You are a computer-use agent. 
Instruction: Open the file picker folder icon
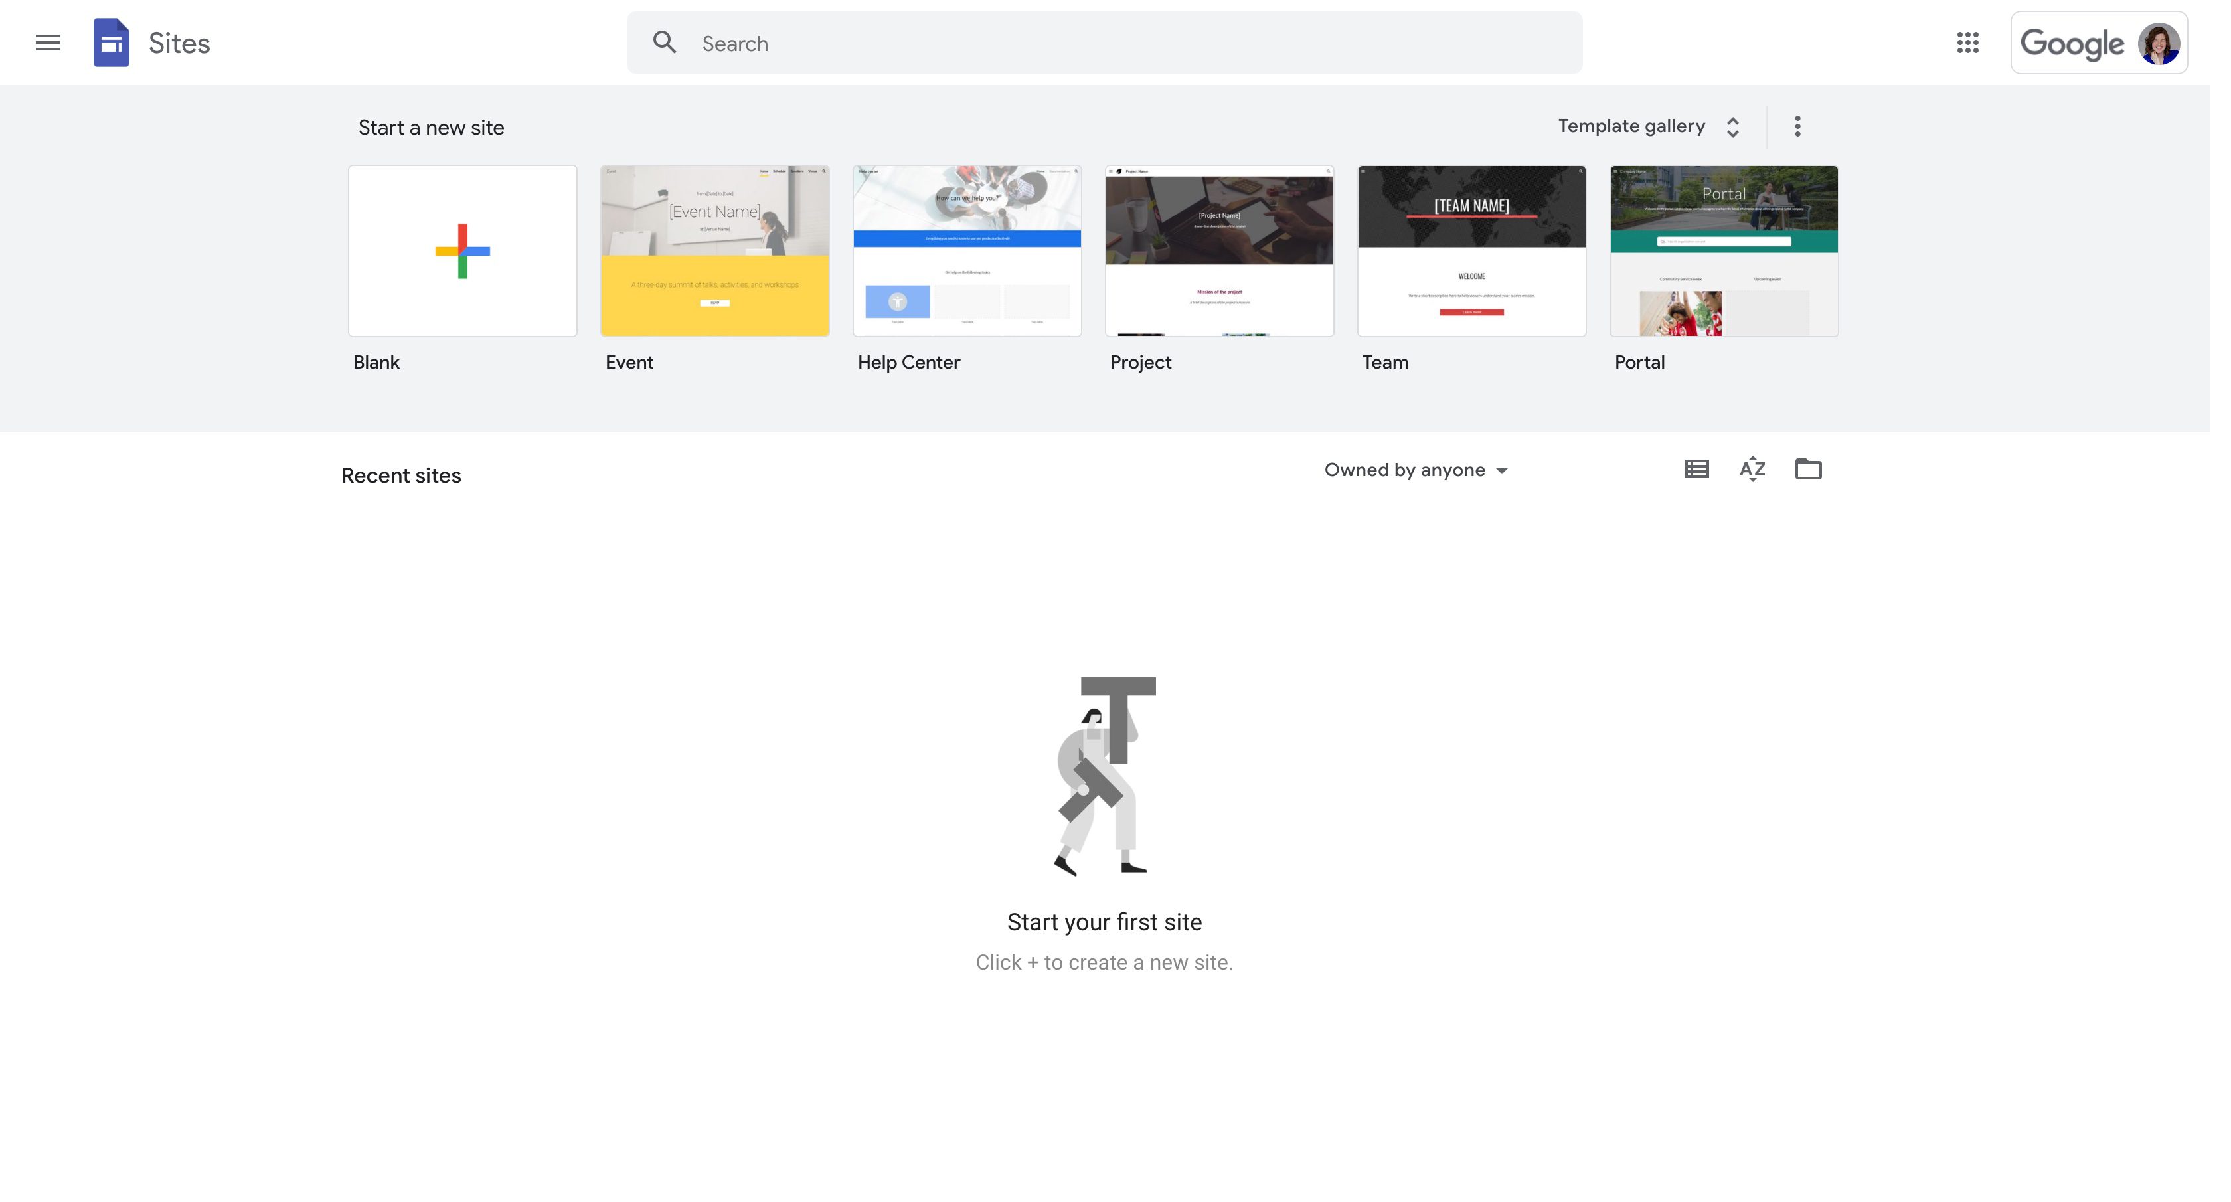[x=1807, y=470]
